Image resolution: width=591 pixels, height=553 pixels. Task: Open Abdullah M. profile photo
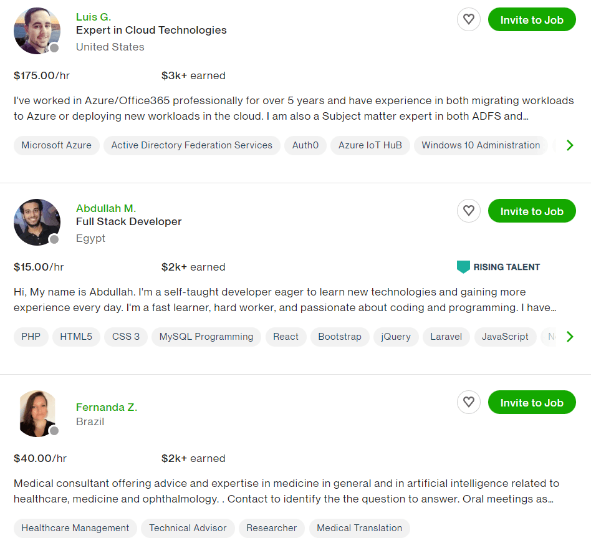coord(37,222)
